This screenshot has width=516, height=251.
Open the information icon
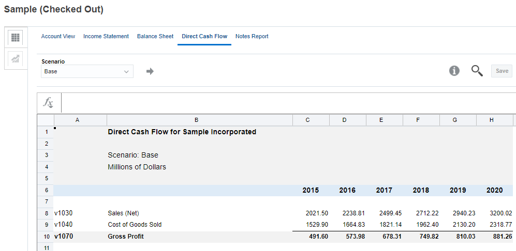pyautogui.click(x=454, y=71)
